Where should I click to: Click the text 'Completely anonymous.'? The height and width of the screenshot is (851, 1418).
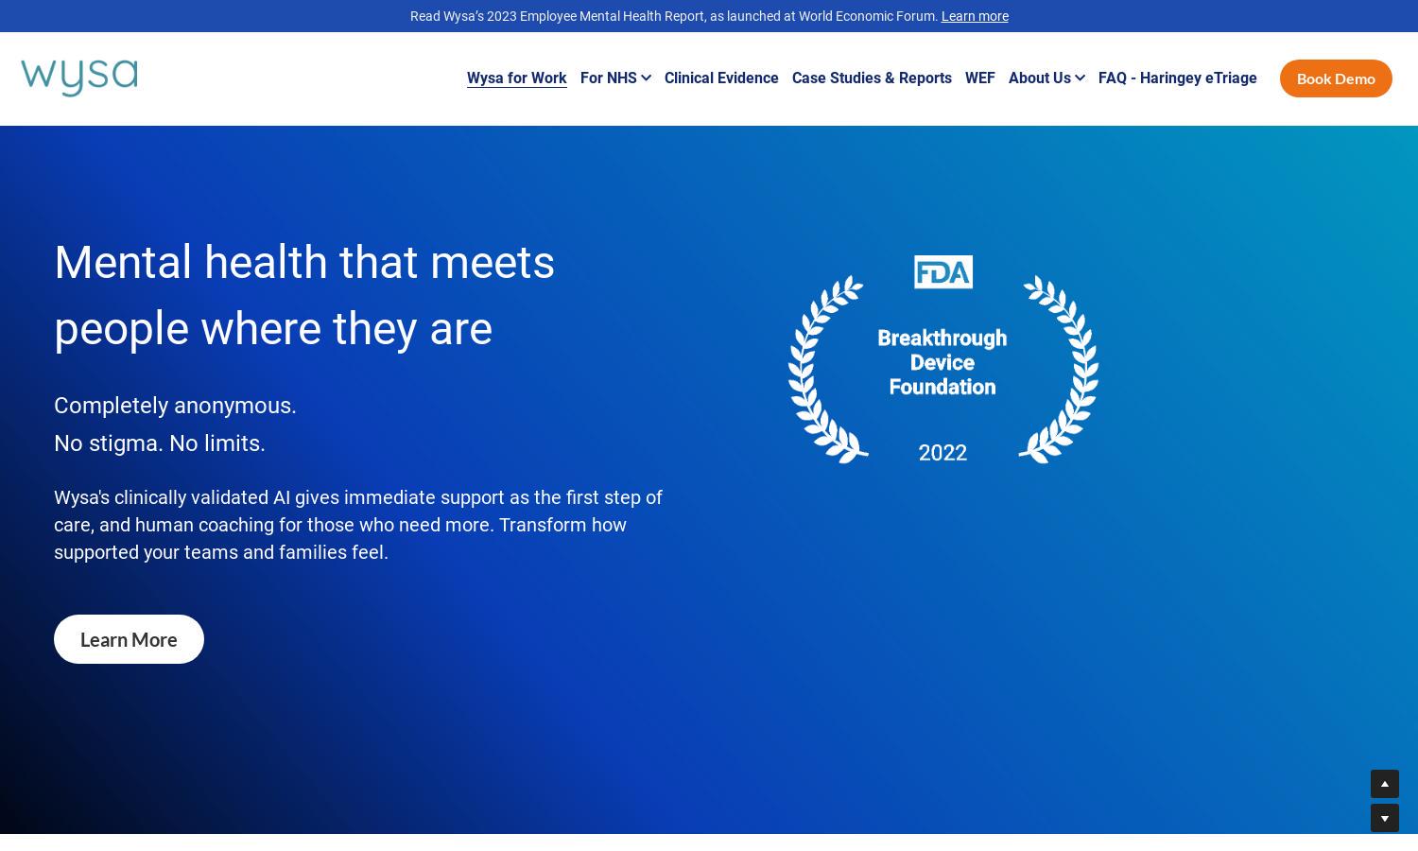tap(175, 405)
